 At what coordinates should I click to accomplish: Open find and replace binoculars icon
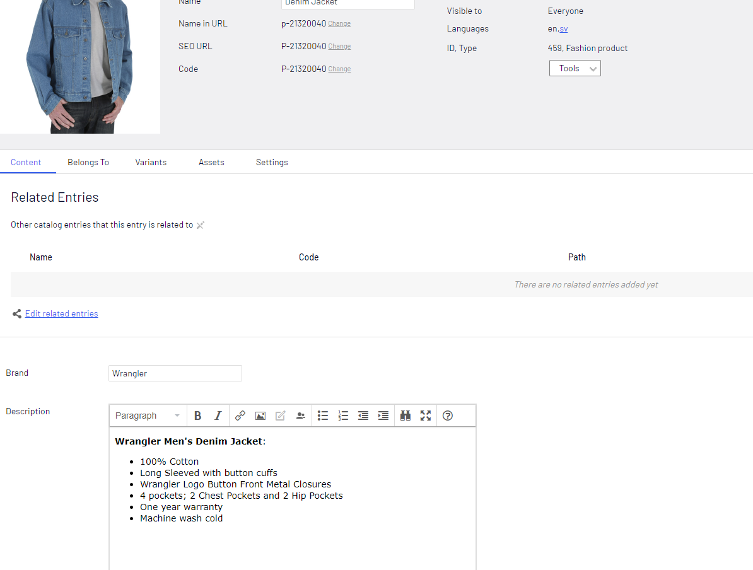(x=406, y=416)
